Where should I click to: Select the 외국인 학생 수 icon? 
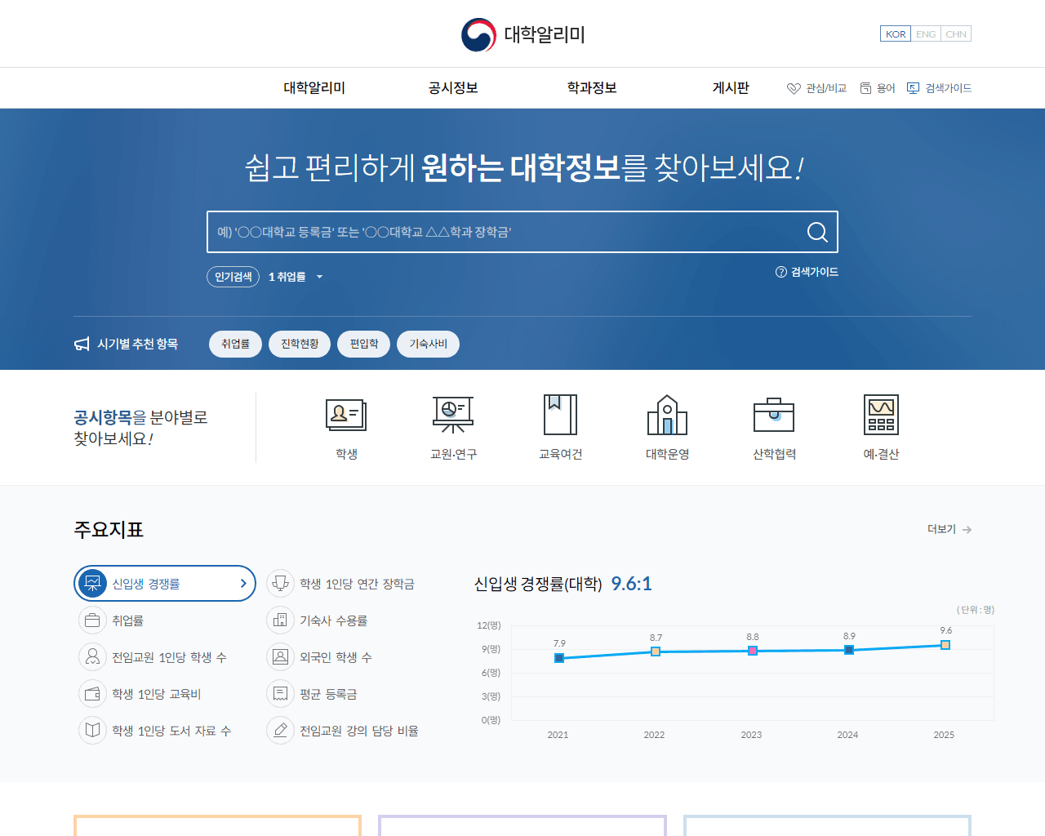pos(280,657)
